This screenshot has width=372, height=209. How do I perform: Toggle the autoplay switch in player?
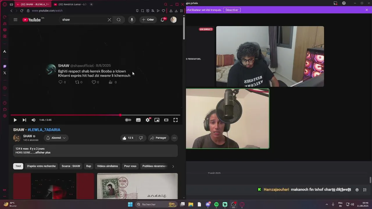click(x=128, y=120)
